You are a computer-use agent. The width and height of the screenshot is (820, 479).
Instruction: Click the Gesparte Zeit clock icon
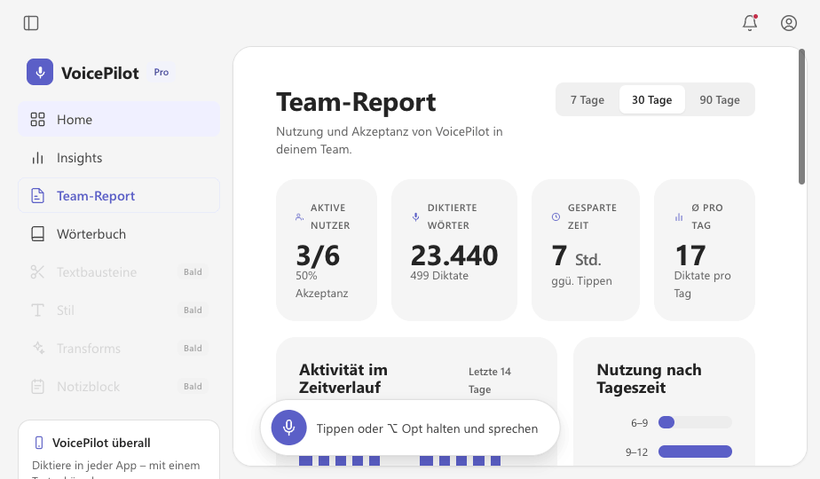point(556,216)
